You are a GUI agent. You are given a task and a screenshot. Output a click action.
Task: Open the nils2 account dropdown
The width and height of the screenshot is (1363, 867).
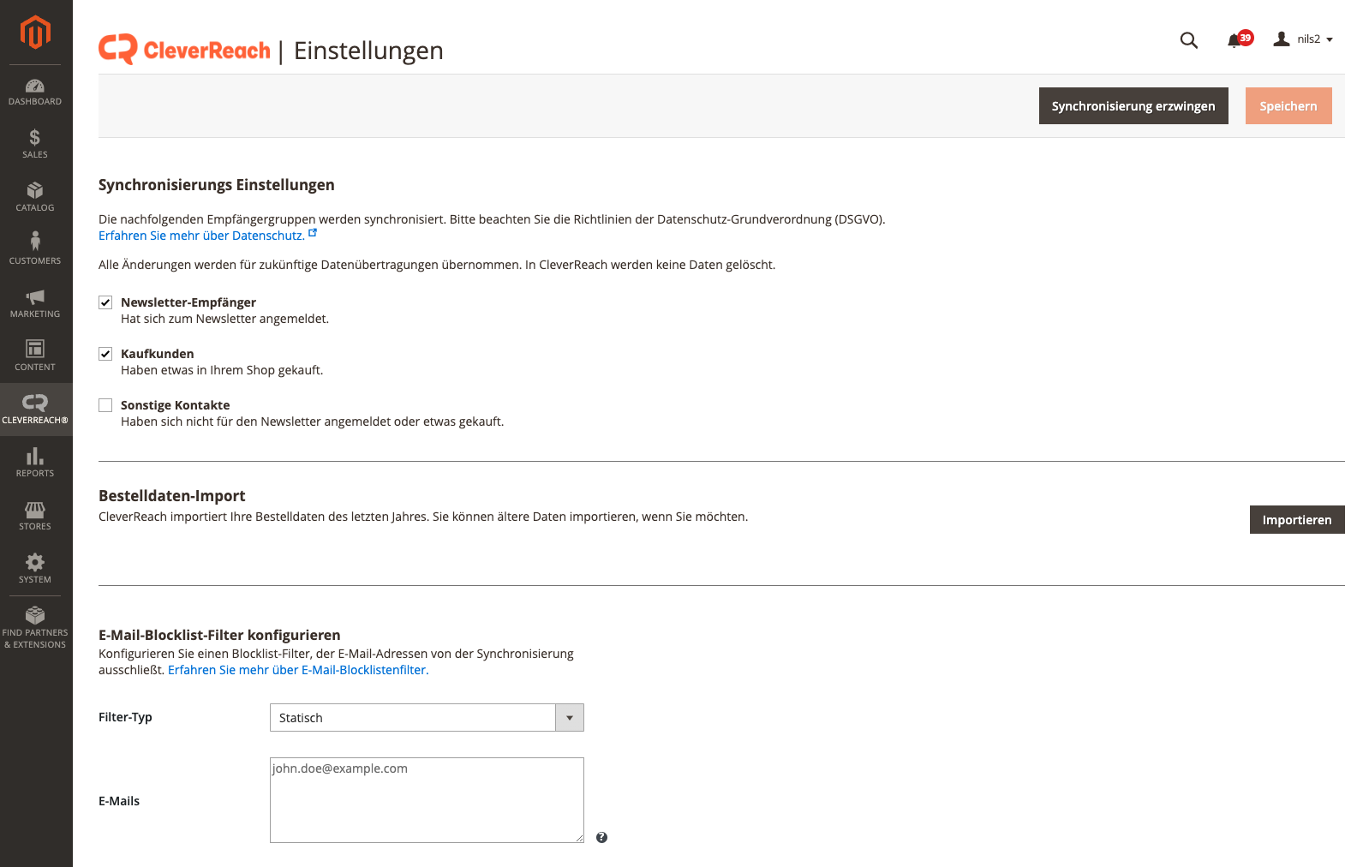1303,39
